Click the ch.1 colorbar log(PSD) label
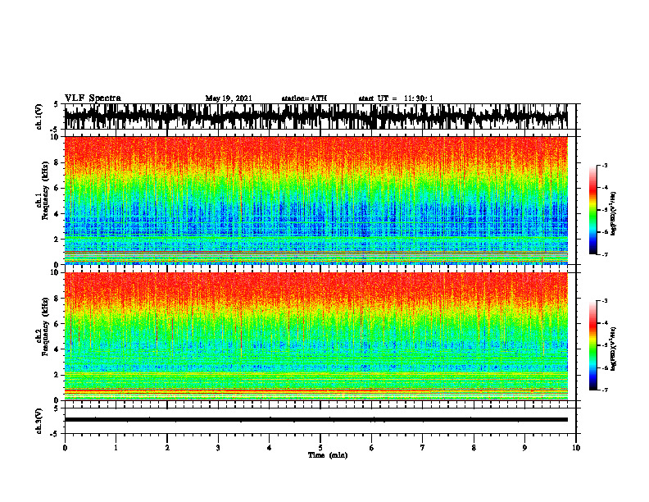Screen dimensions: 649x502 tap(613, 213)
